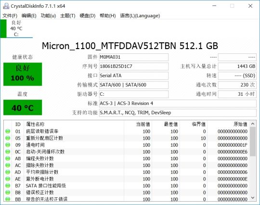This screenshot has height=205, width=260.
Task: Click the firmware field M0MA031
Action: tap(134, 57)
